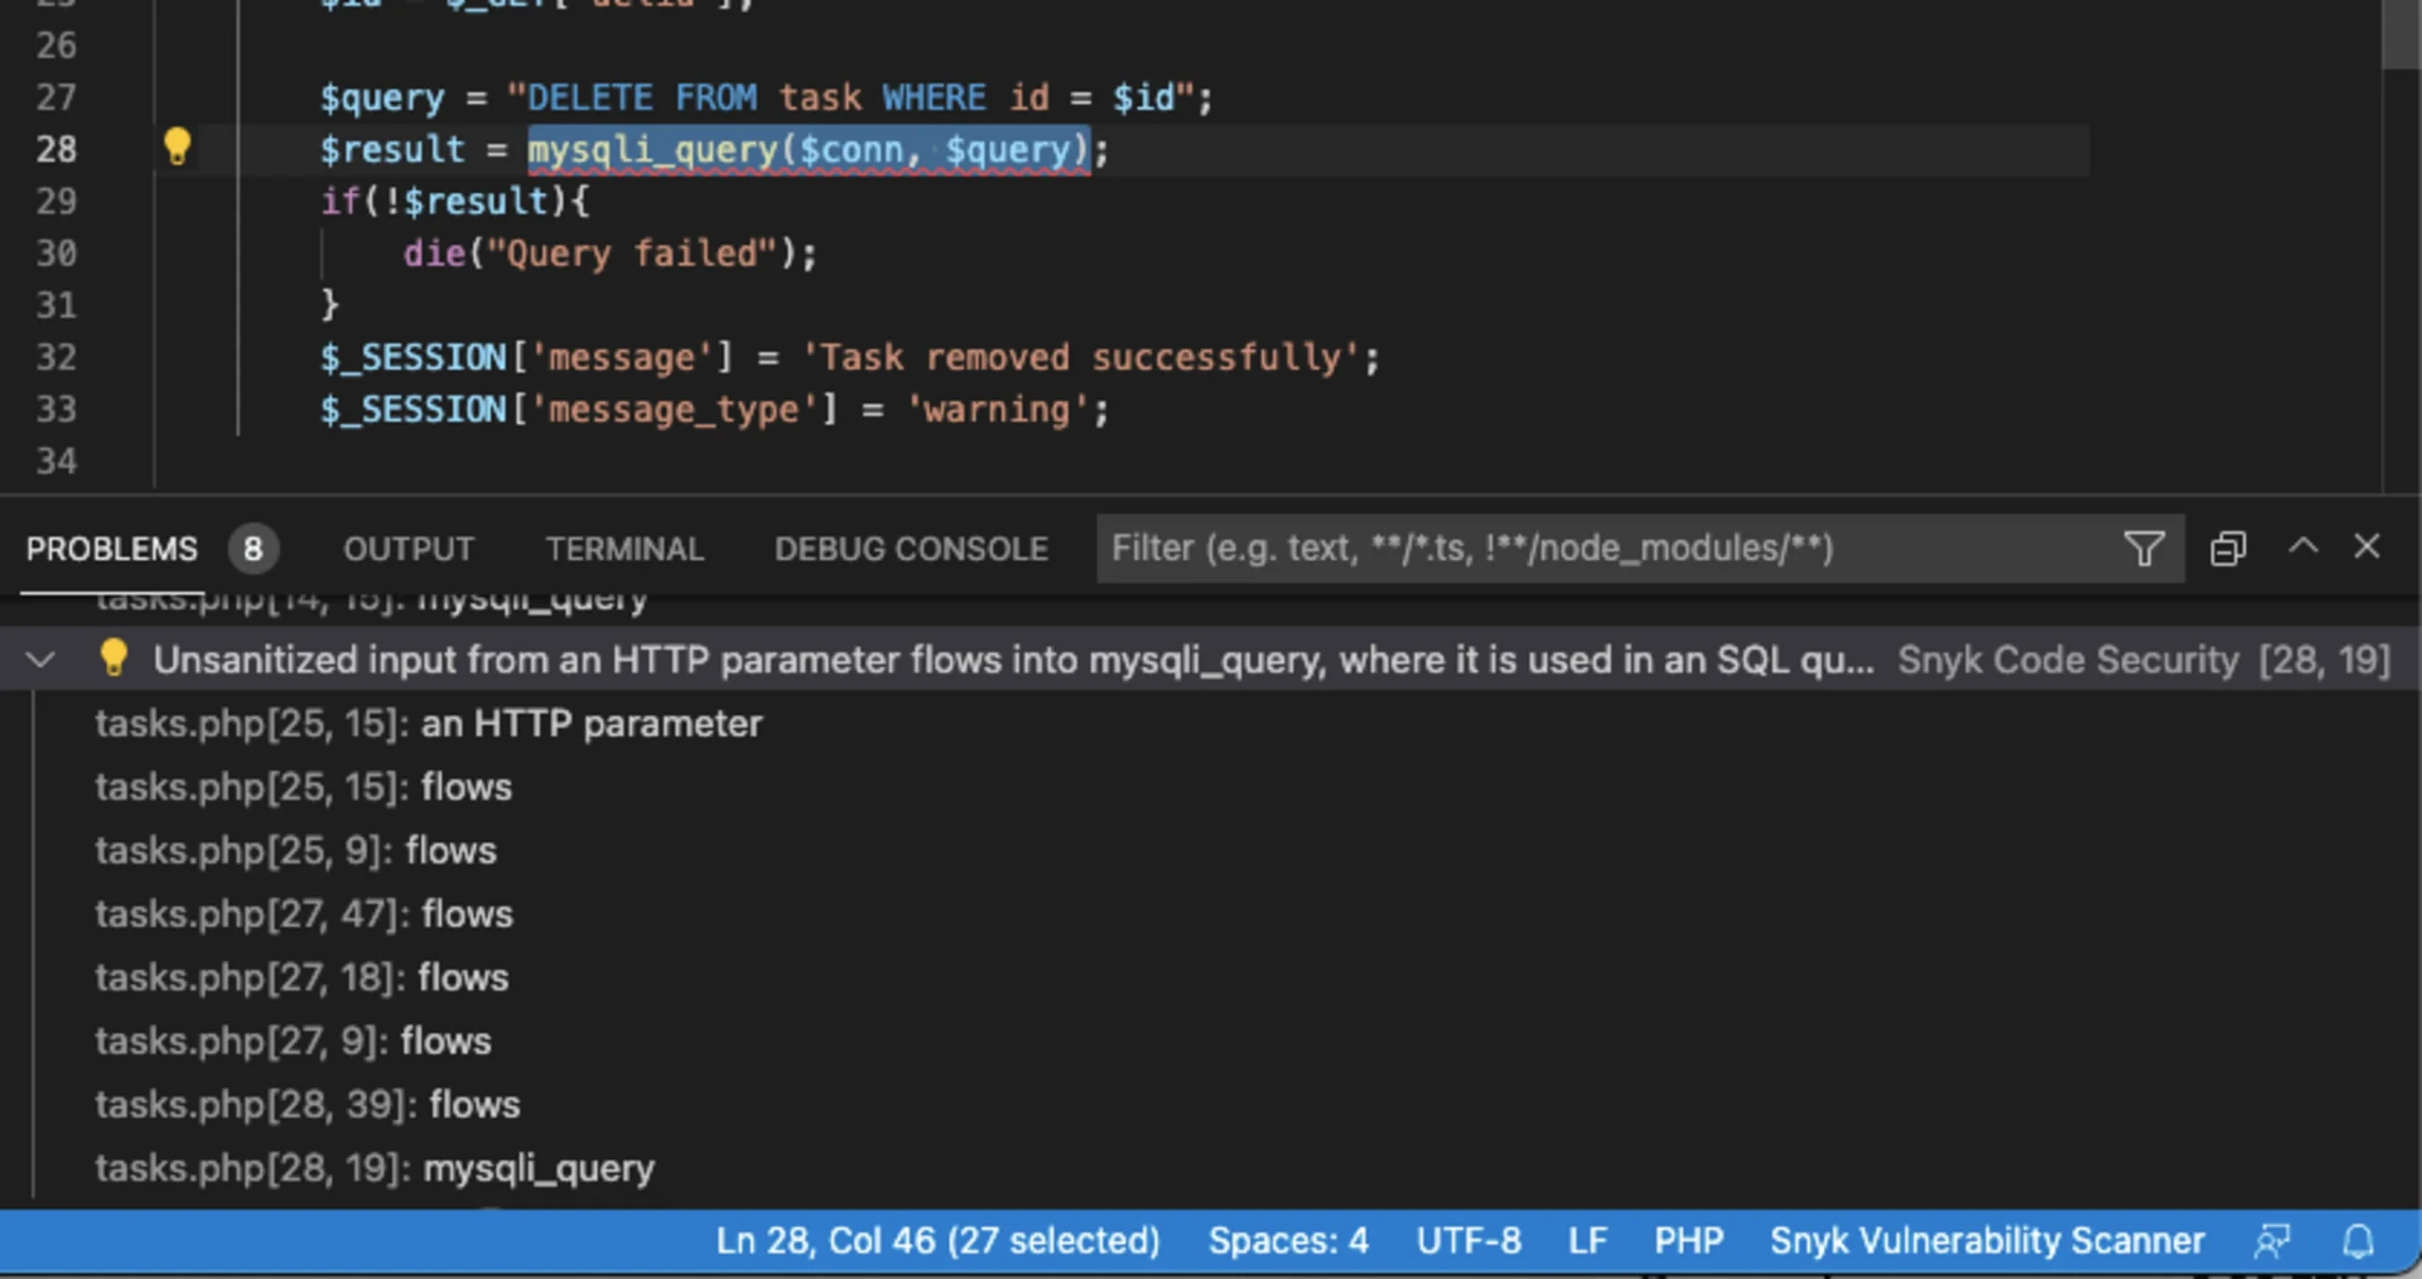
Task: Click the problems filter input field
Action: [1608, 548]
